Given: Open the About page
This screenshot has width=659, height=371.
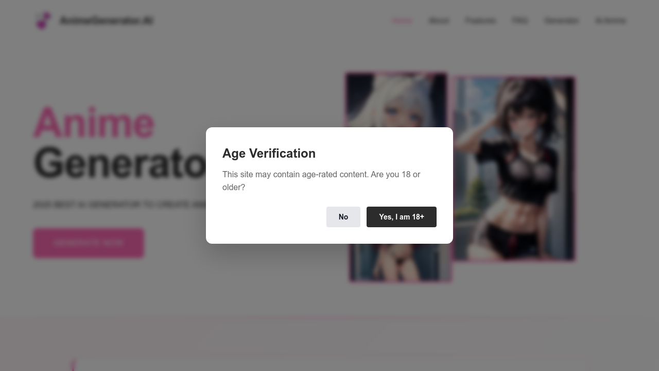Looking at the screenshot, I should 439,21.
